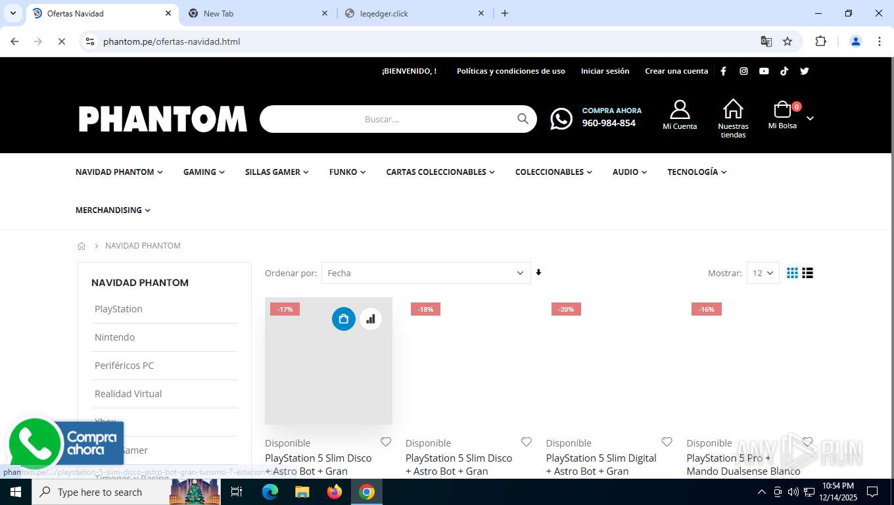Image resolution: width=894 pixels, height=505 pixels.
Task: Open Mostrar 12 items dropdown
Action: 763,273
